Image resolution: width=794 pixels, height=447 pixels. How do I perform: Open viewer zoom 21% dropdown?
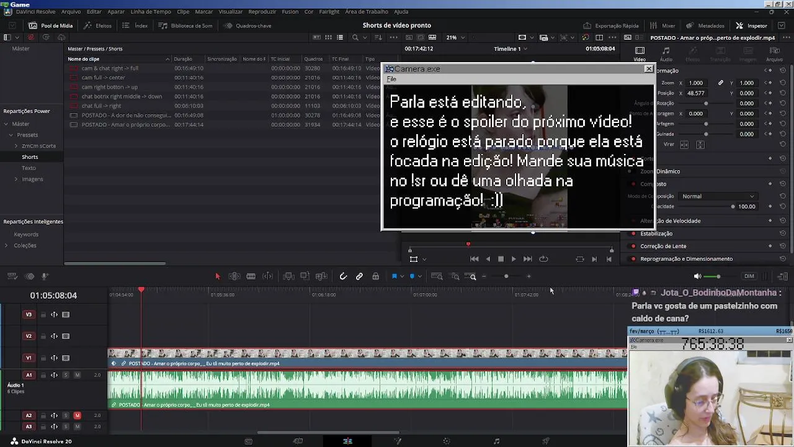(456, 37)
